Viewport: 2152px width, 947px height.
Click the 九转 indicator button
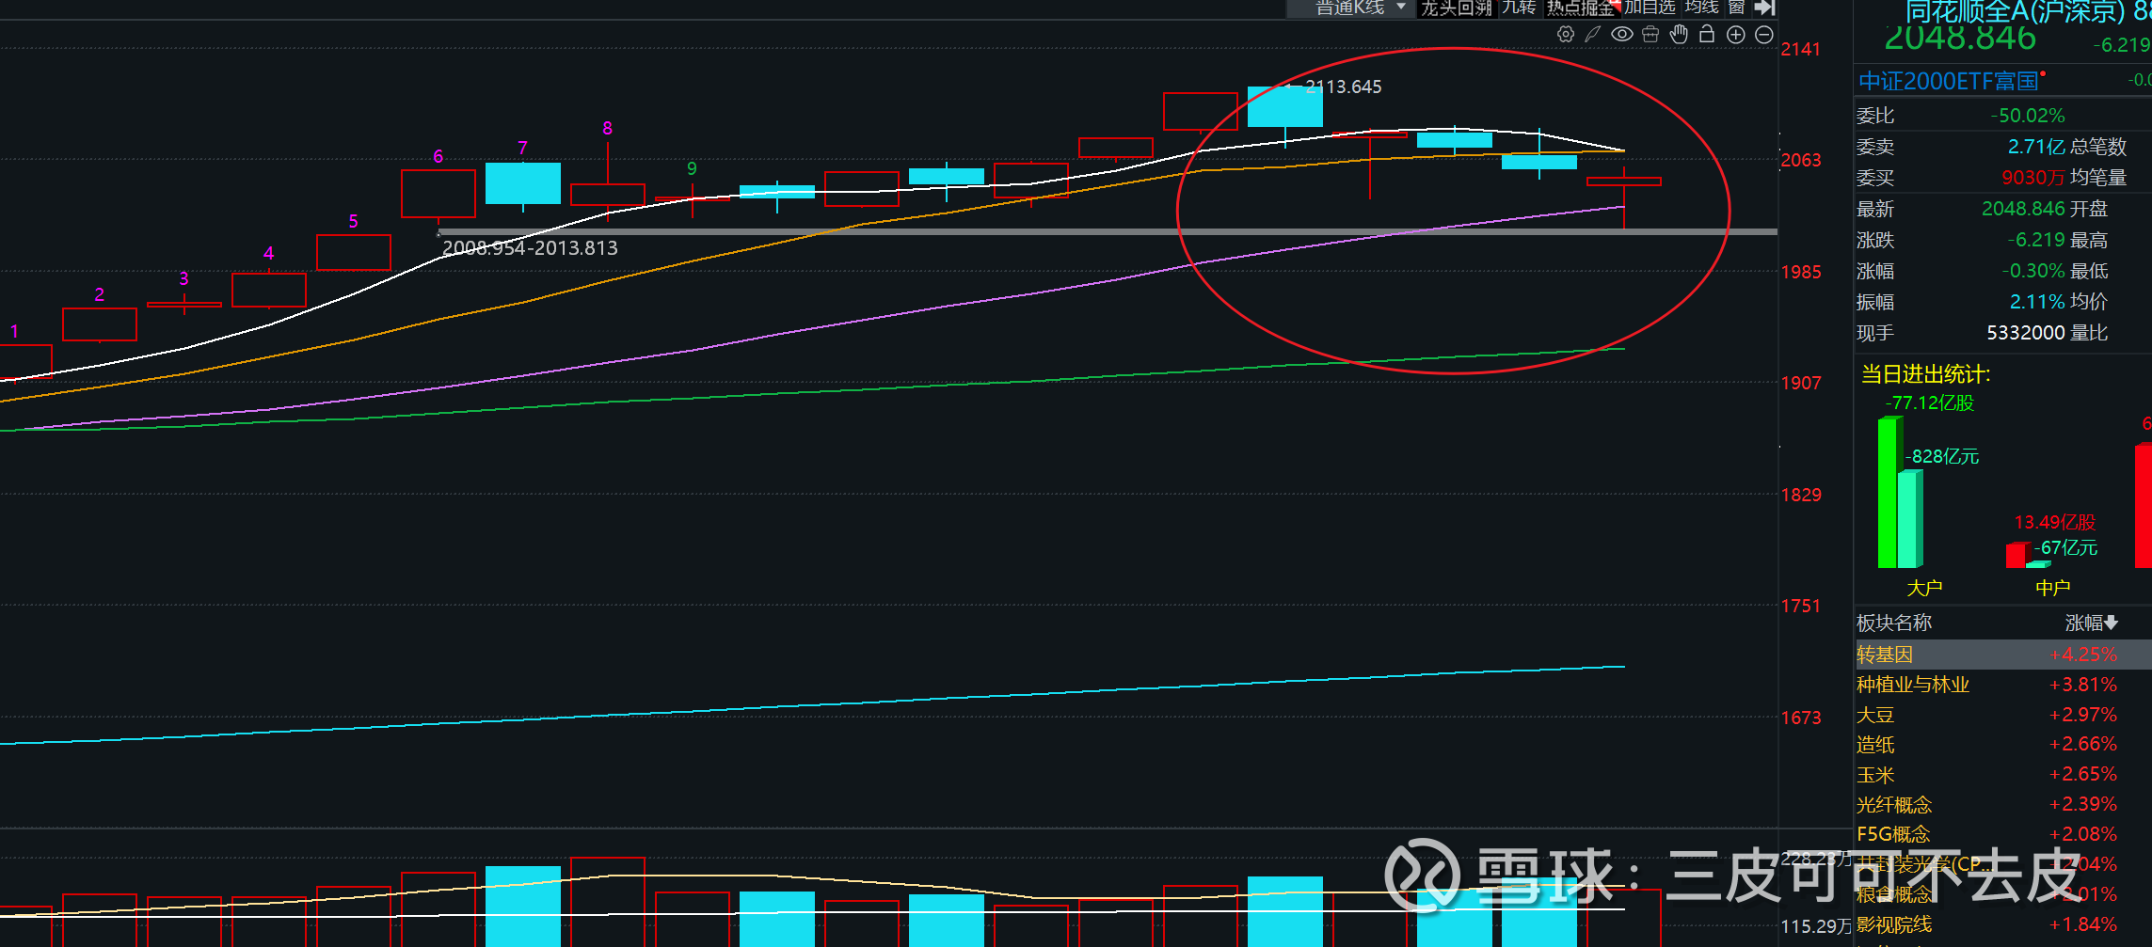pyautogui.click(x=1520, y=8)
